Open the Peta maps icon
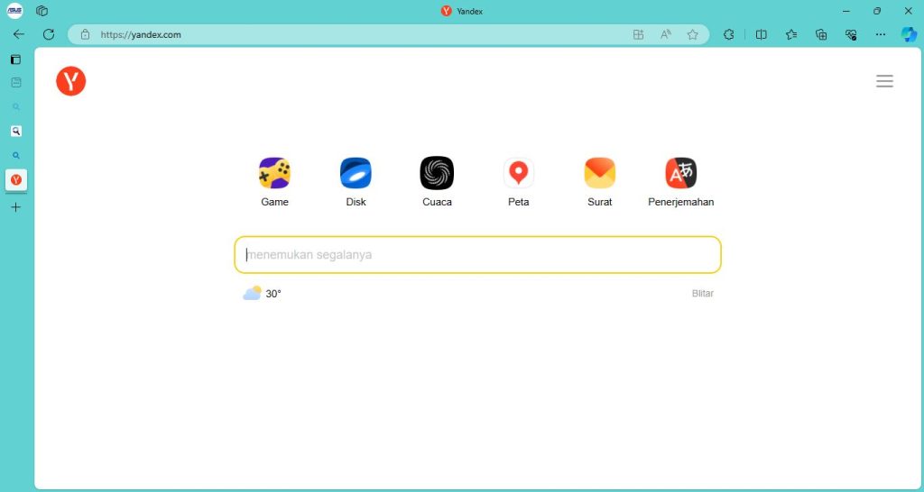The image size is (924, 492). click(x=518, y=173)
